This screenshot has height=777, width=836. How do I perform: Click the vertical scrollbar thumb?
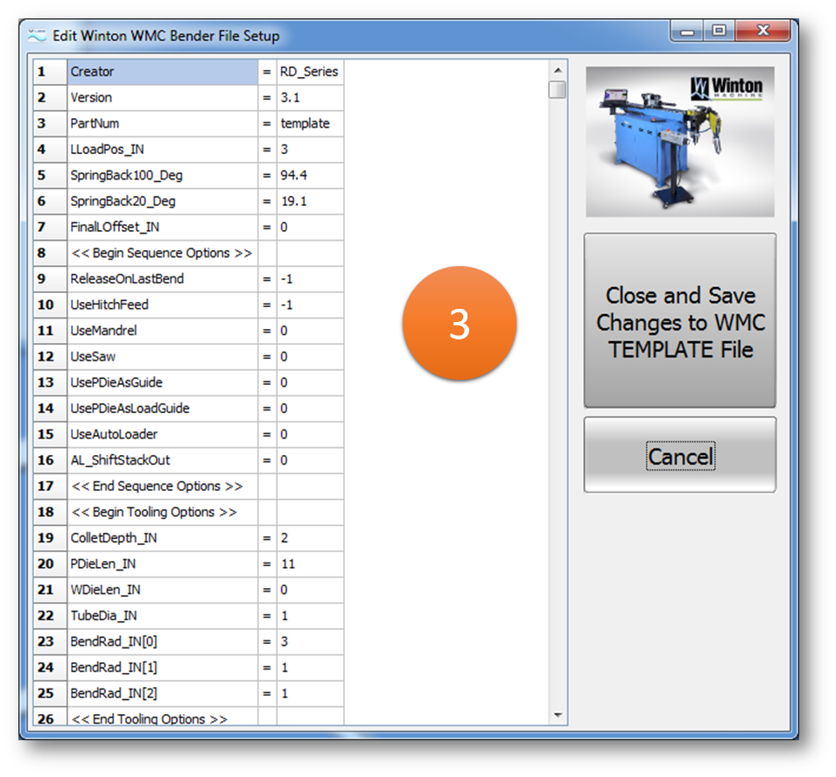coord(558,89)
